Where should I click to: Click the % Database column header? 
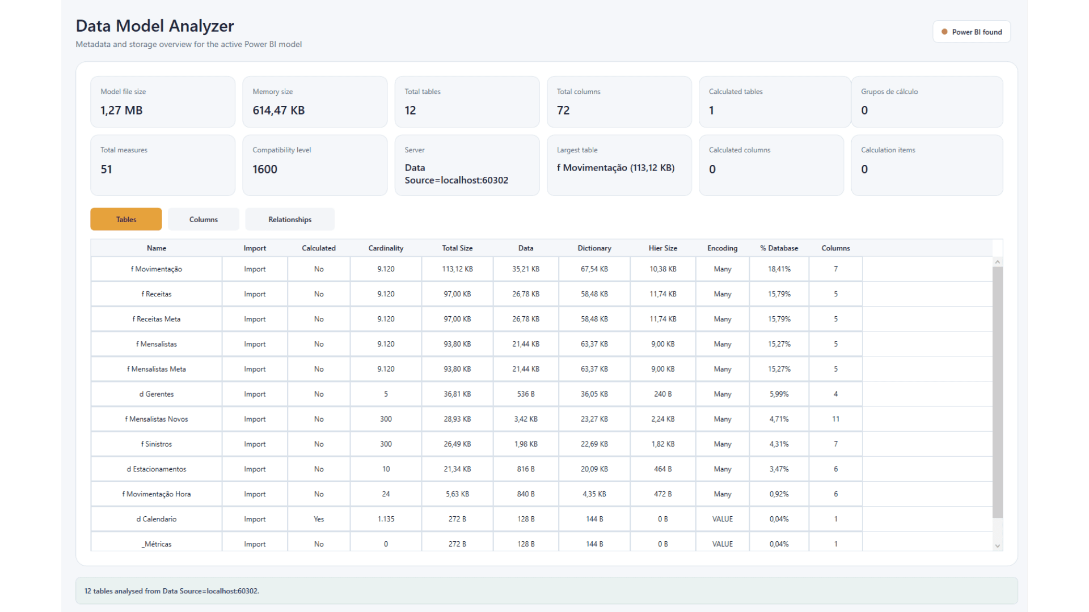click(x=779, y=248)
